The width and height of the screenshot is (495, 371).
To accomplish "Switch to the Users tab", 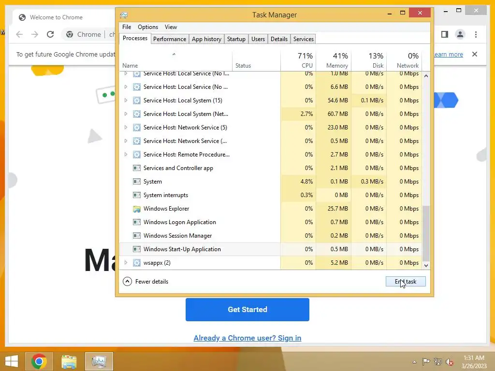I will pos(258,39).
